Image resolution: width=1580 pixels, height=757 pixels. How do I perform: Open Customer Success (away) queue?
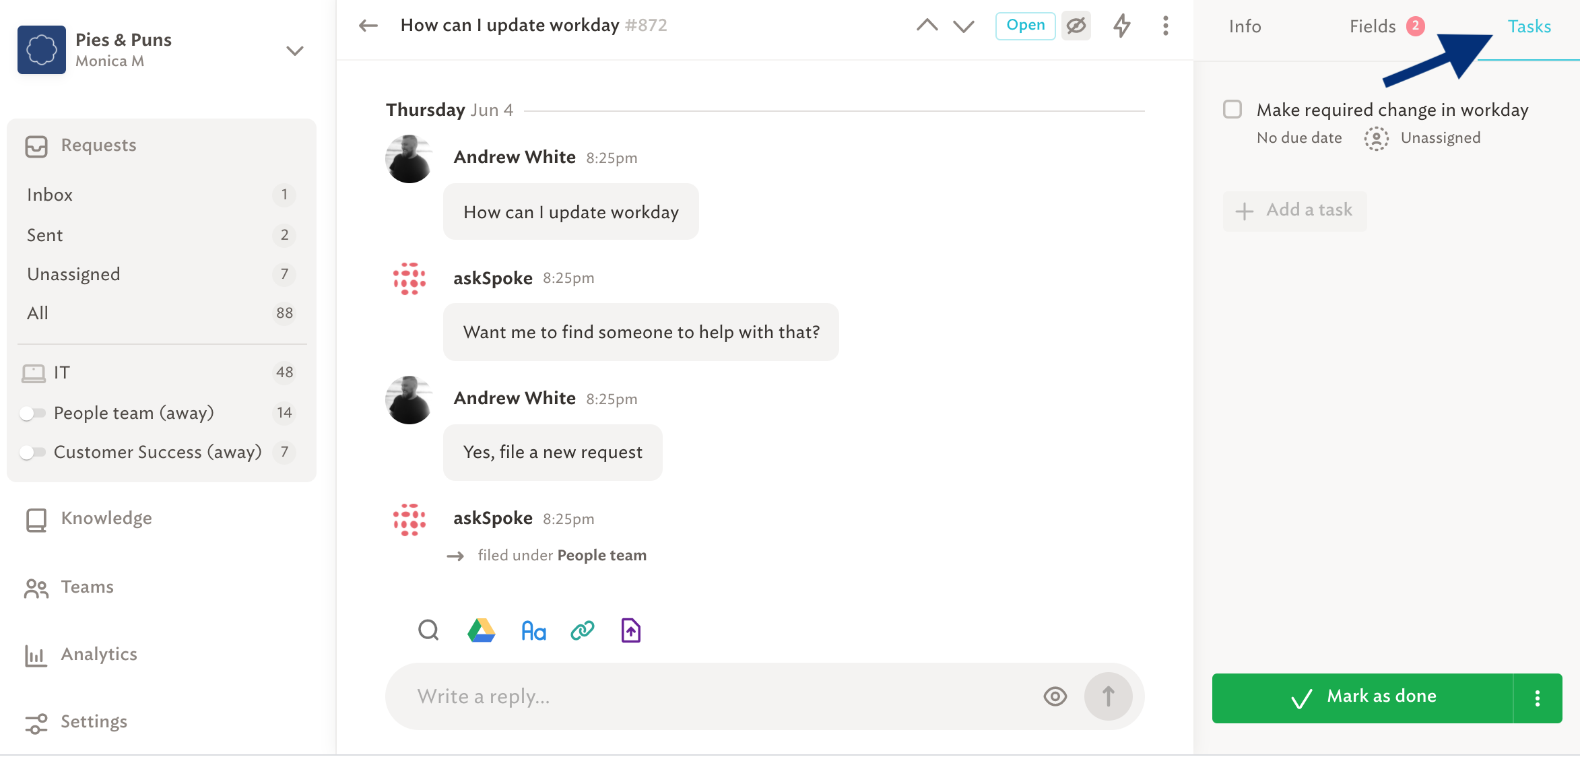[158, 452]
